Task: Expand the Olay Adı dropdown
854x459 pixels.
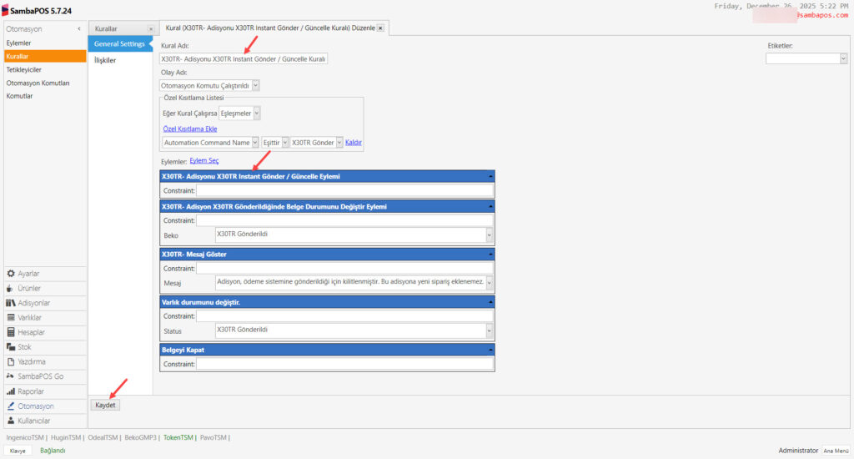Action: pos(255,85)
